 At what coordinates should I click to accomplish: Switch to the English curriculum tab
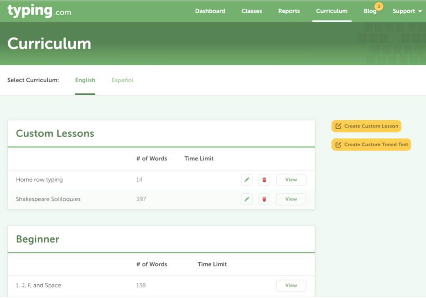(x=85, y=80)
